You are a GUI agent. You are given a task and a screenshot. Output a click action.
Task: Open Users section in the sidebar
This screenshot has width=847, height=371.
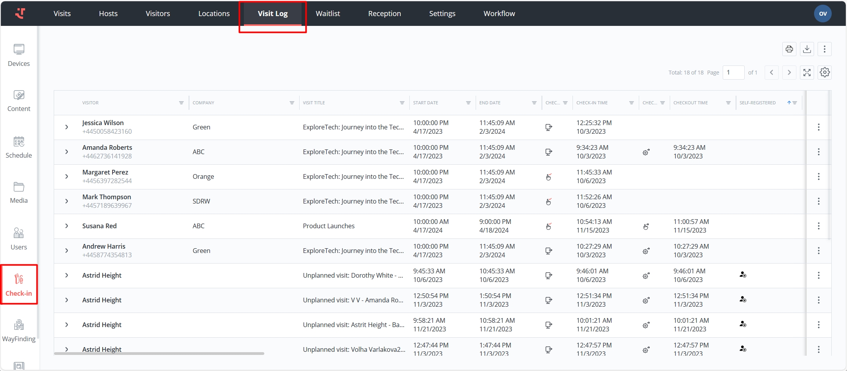(x=19, y=239)
